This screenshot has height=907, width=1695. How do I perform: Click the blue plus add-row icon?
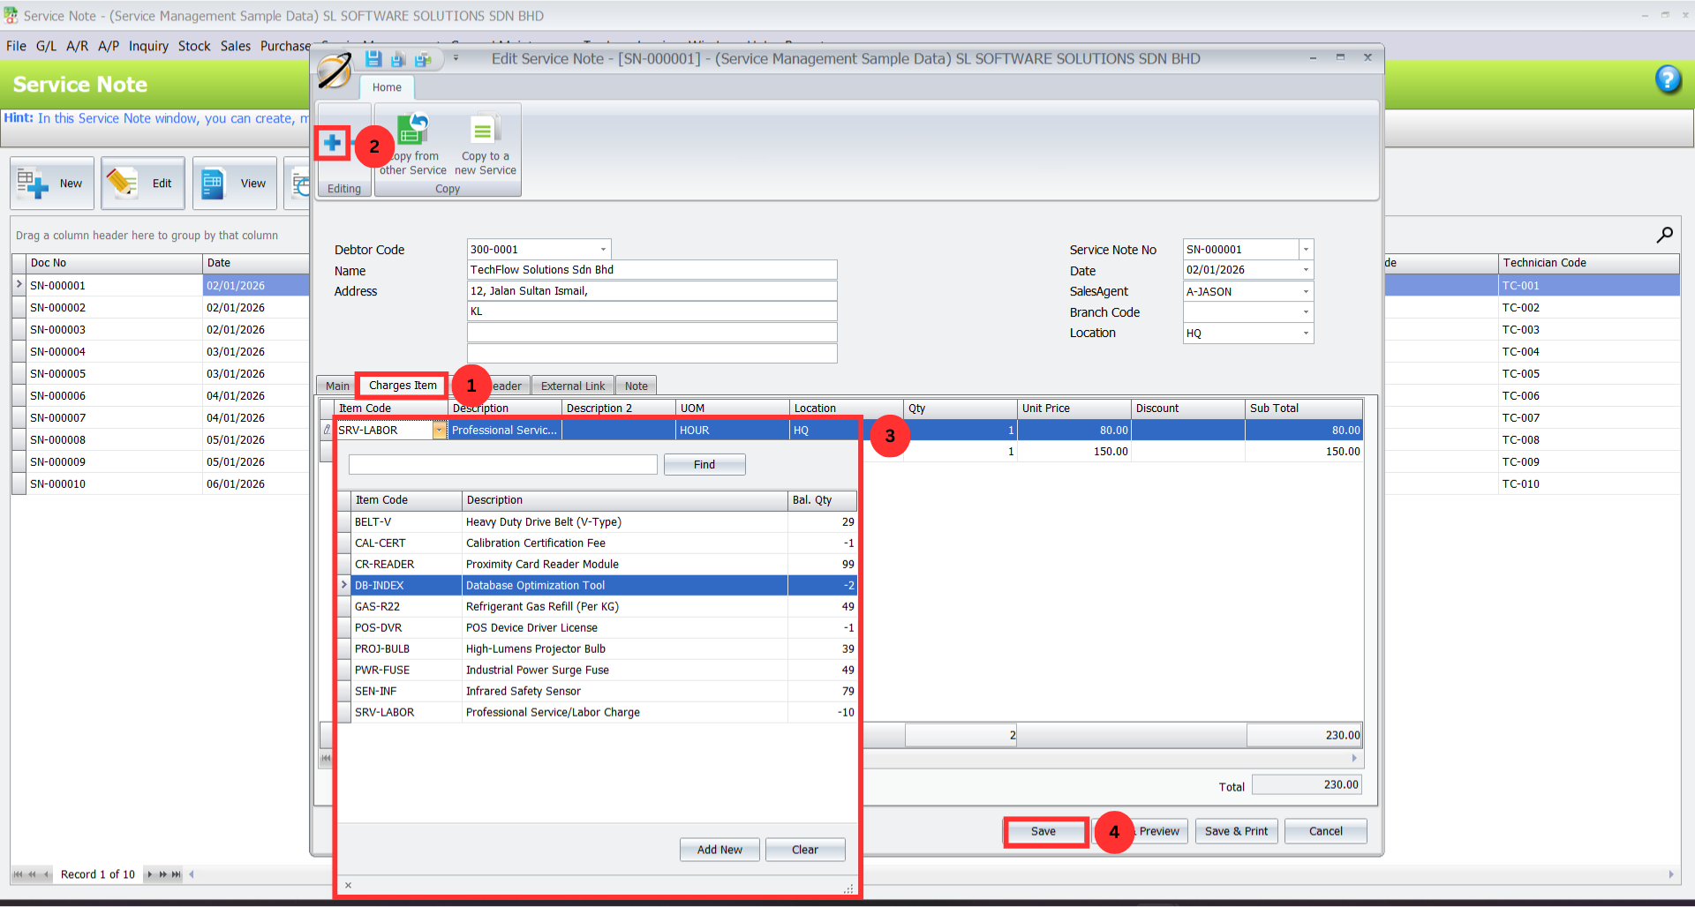332,143
